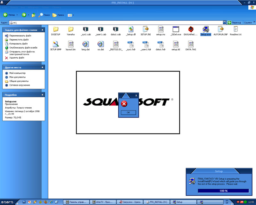The image size is (256, 205).
Task: Select the SETUP.INI file
Action: (x=146, y=31)
